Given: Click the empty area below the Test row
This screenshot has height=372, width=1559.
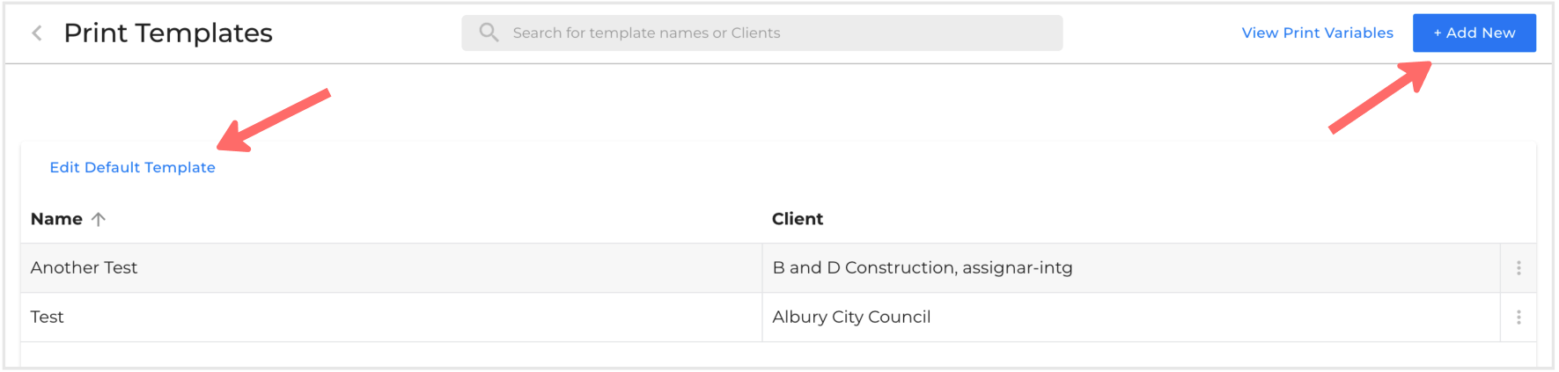Looking at the screenshot, I should click(778, 354).
